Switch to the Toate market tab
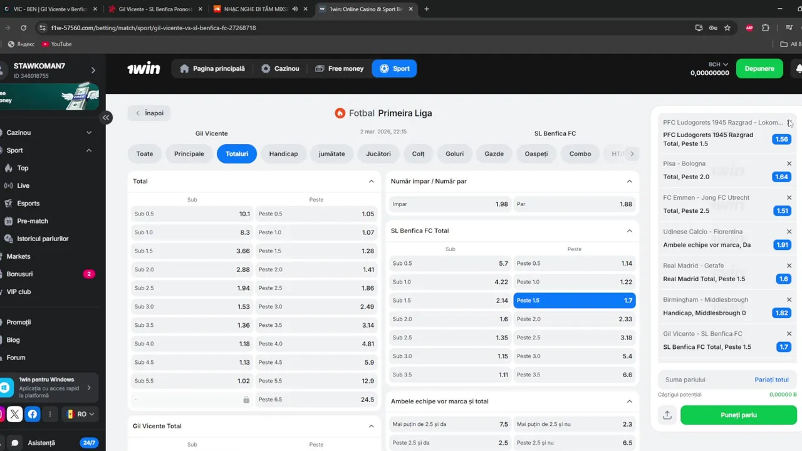 [145, 153]
